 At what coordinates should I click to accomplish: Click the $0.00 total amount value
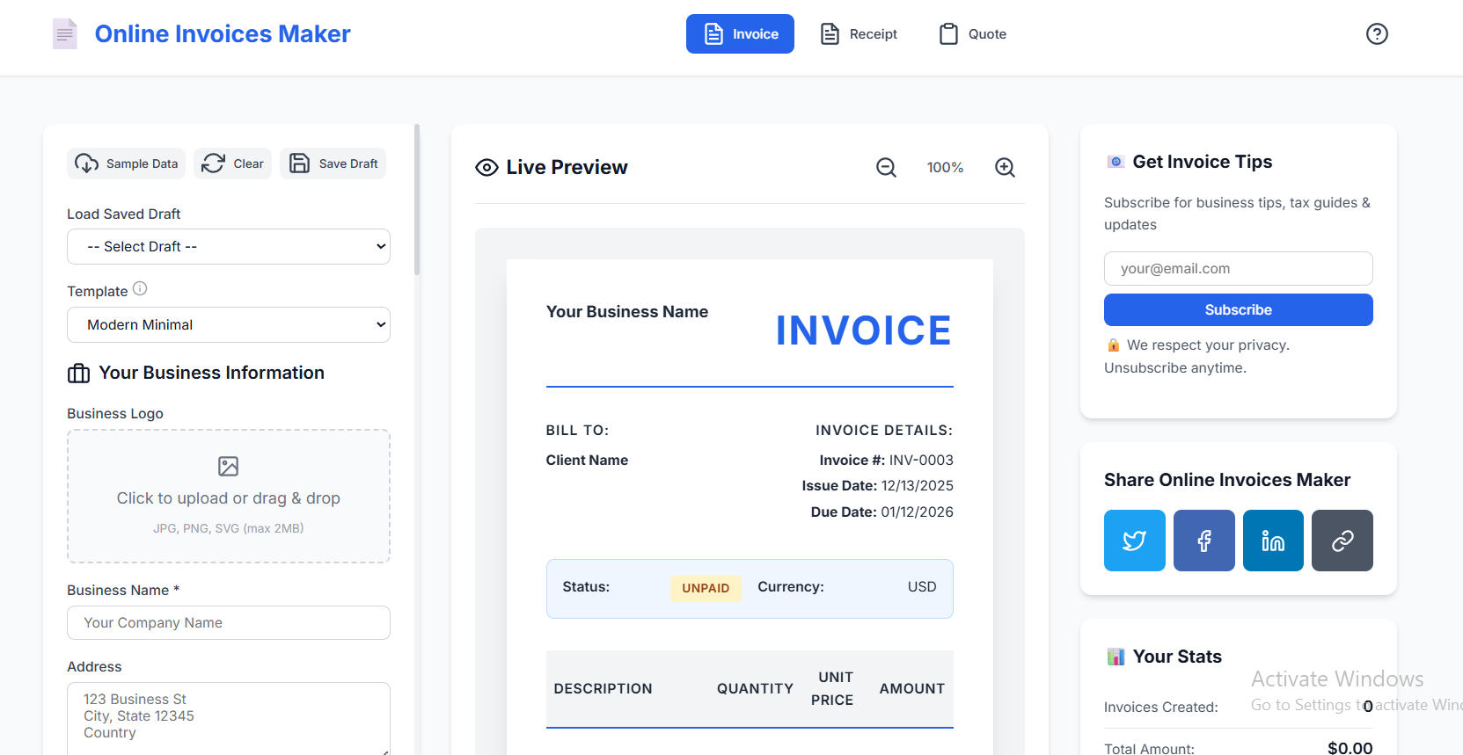tap(1350, 747)
